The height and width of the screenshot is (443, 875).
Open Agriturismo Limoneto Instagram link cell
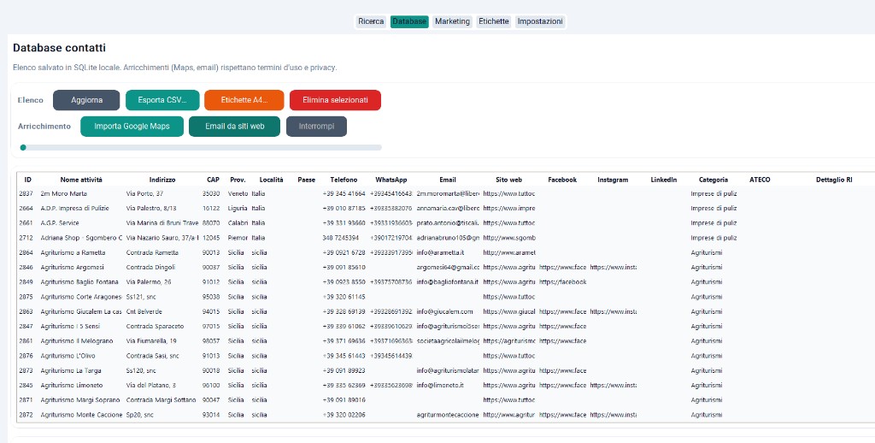614,385
